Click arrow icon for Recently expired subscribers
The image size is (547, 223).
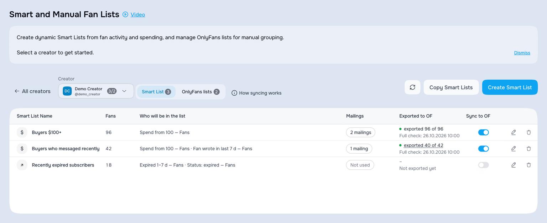click(x=22, y=165)
